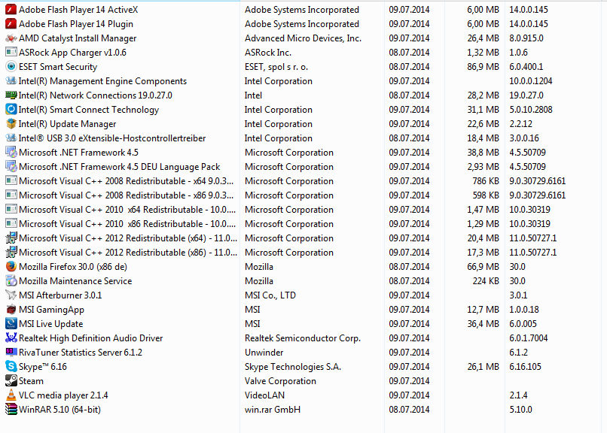Click version number 6.0.1.7004
The height and width of the screenshot is (433, 607).
pos(529,338)
